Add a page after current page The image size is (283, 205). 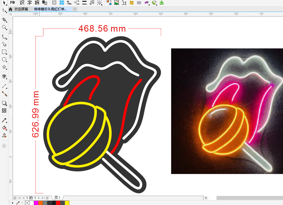[47, 198]
